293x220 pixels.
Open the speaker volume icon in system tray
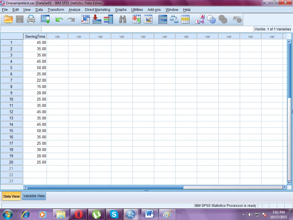pyautogui.click(x=250, y=214)
